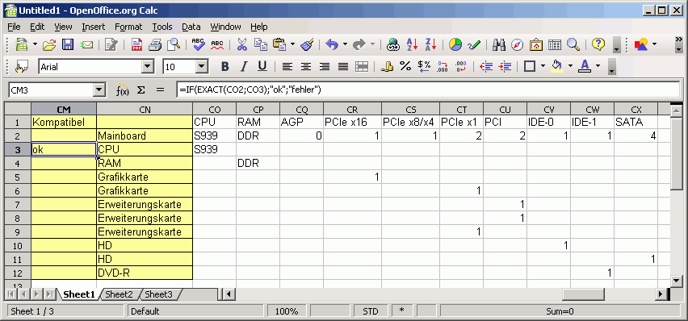The width and height of the screenshot is (688, 321).
Task: Justify text alignment
Action: [x=343, y=67]
